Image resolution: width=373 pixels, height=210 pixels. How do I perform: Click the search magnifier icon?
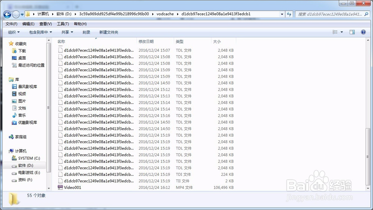pos(366,14)
